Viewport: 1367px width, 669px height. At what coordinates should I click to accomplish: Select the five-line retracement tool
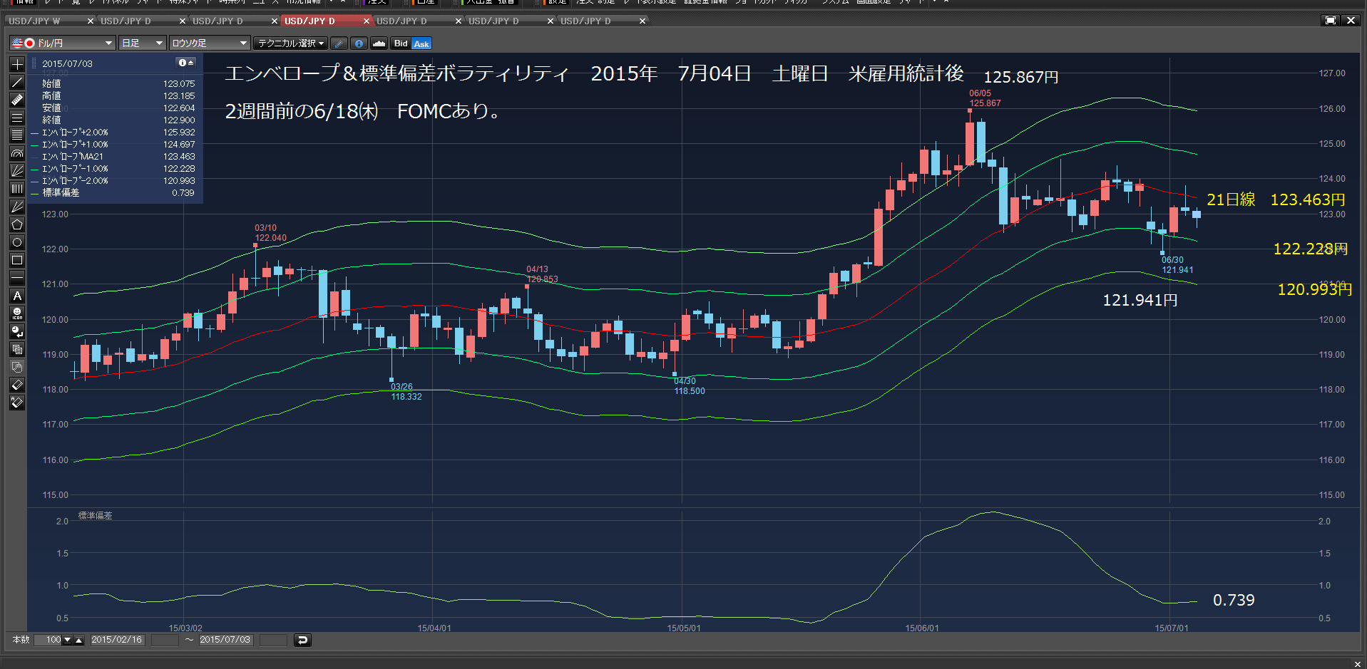pyautogui.click(x=17, y=135)
